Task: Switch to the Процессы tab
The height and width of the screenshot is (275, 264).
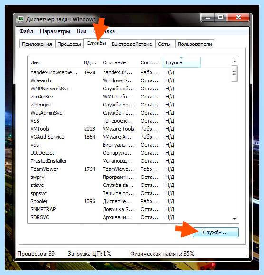Action: pyautogui.click(x=69, y=44)
